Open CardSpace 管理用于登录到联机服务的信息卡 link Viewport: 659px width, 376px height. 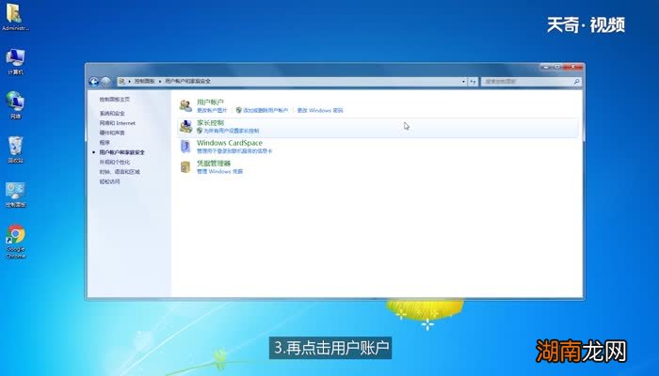point(234,151)
